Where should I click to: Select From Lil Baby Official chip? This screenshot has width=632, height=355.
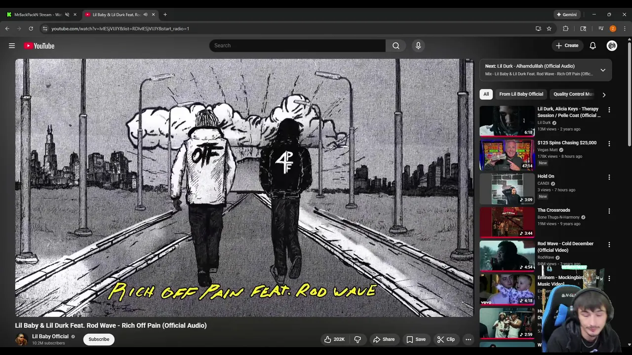coord(521,94)
